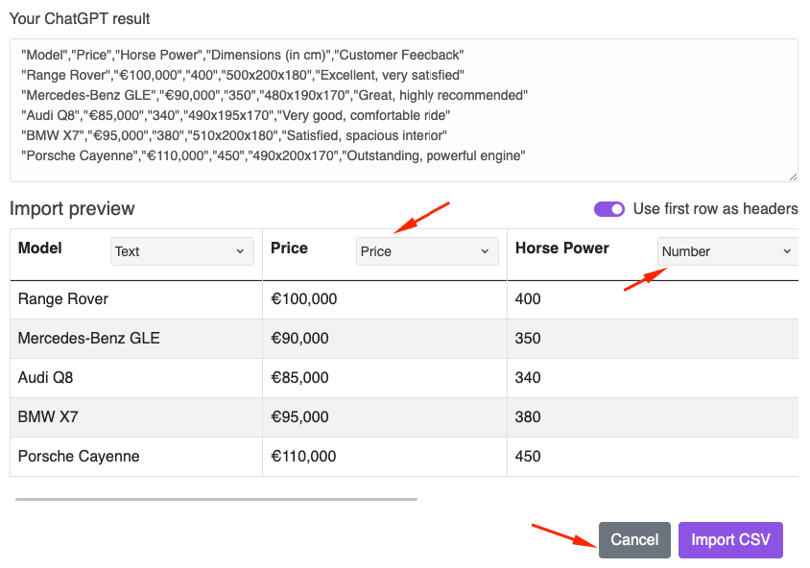
Task: Click the chevron arrow in the Text dropdown
Action: point(240,251)
